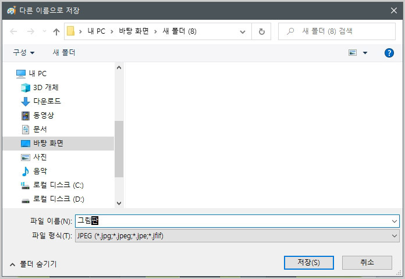This screenshot has width=405, height=279.
Task: Collapse folders with 폴더 숨기기
Action: (33, 264)
